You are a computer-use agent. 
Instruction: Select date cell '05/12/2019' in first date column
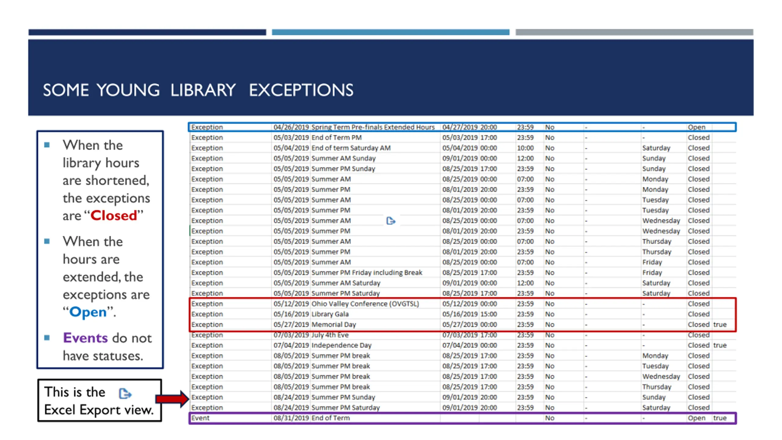(x=291, y=304)
